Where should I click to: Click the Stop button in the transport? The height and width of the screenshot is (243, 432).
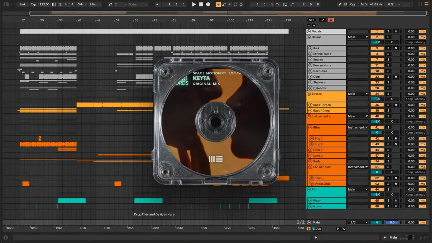[x=201, y=4]
